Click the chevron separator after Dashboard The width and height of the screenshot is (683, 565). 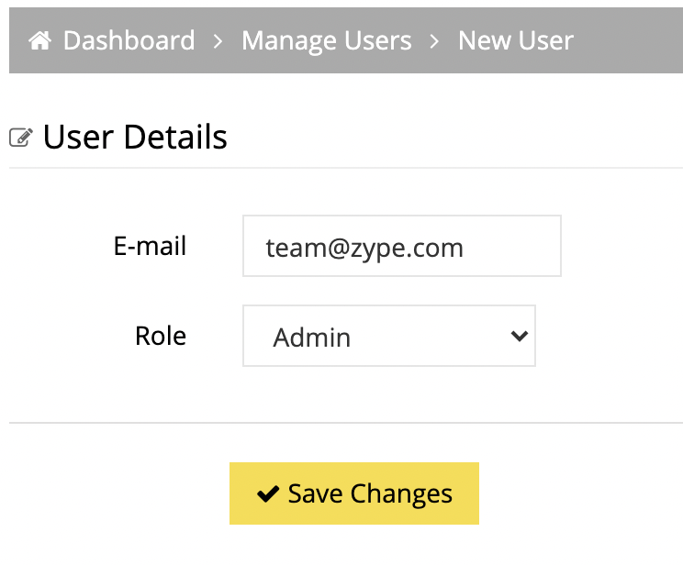pos(218,41)
